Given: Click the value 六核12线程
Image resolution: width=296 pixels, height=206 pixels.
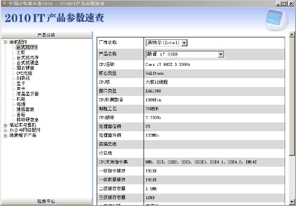Looking at the screenshot, I should (157, 82).
